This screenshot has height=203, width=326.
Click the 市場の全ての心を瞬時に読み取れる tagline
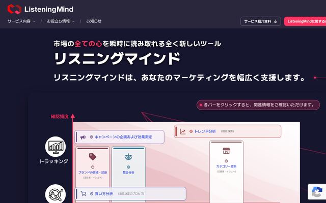[x=137, y=44]
